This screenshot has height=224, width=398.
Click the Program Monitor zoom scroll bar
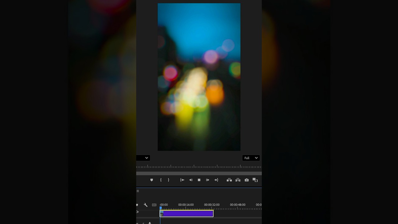pos(199,173)
